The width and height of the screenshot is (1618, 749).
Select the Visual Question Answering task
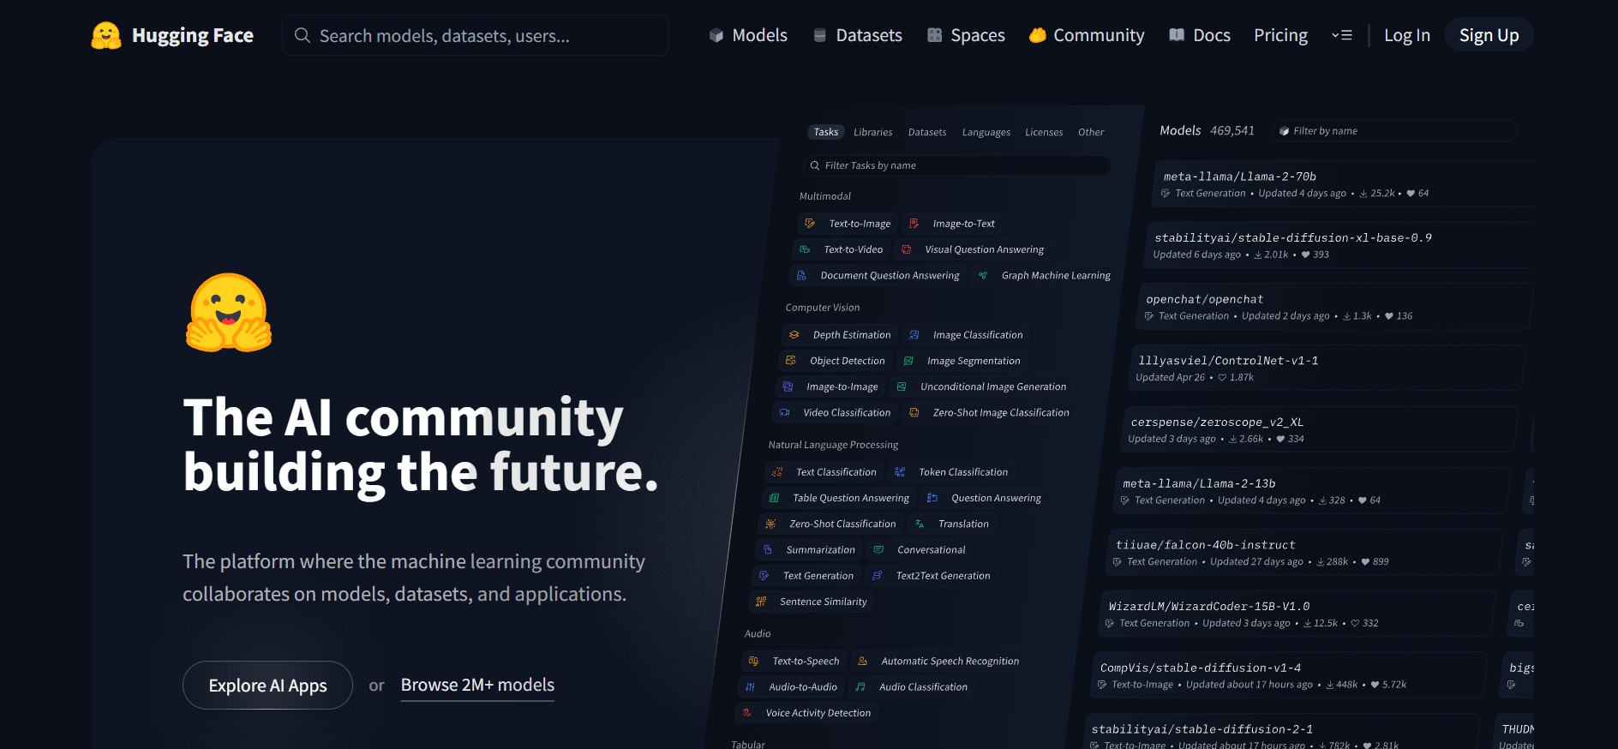pyautogui.click(x=973, y=249)
